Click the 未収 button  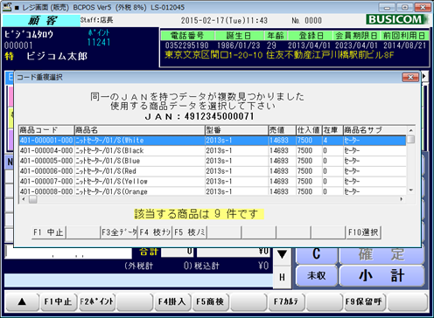tap(317, 275)
